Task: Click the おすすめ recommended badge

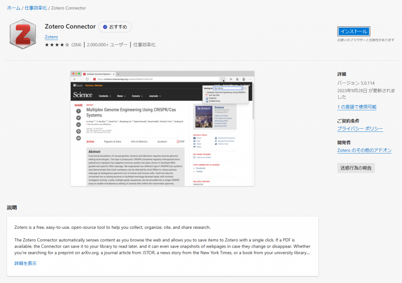Action: (115, 27)
